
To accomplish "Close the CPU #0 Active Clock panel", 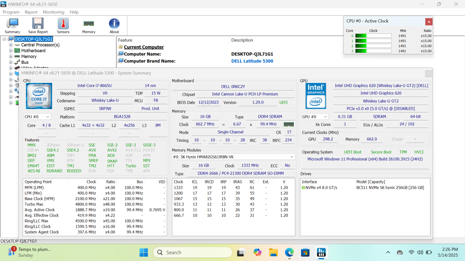I will 429,22.
